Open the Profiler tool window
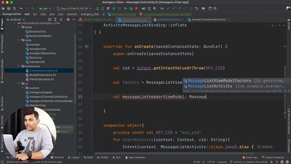The height and width of the screenshot is (164, 291). point(102,158)
